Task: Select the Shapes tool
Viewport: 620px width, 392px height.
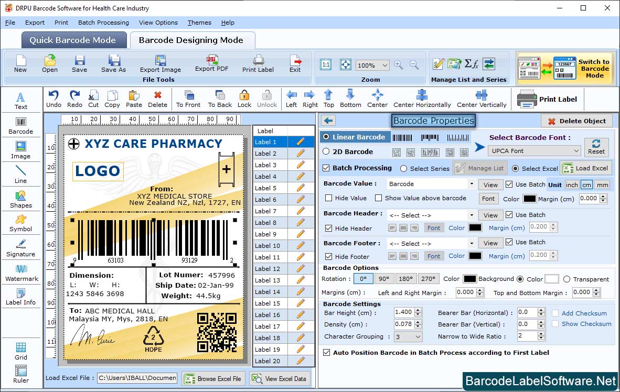Action: point(20,200)
